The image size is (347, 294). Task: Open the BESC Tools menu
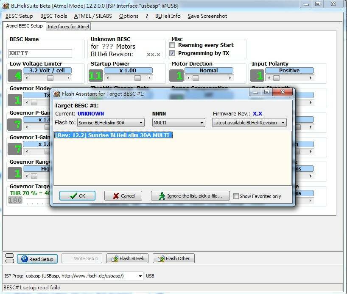pos(53,16)
